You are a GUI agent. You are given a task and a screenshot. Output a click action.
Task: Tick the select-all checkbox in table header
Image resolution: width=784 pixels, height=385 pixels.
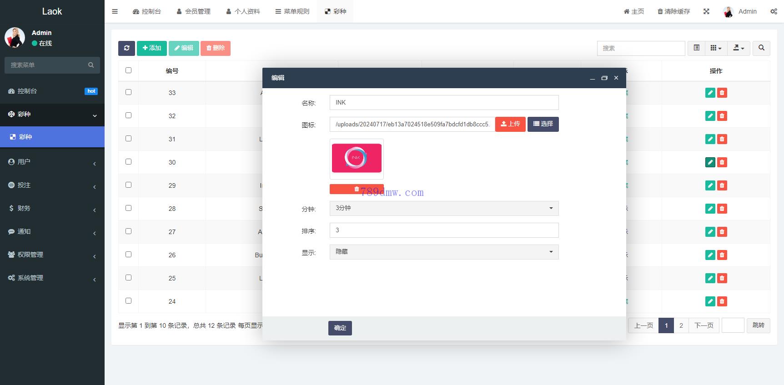coord(128,70)
